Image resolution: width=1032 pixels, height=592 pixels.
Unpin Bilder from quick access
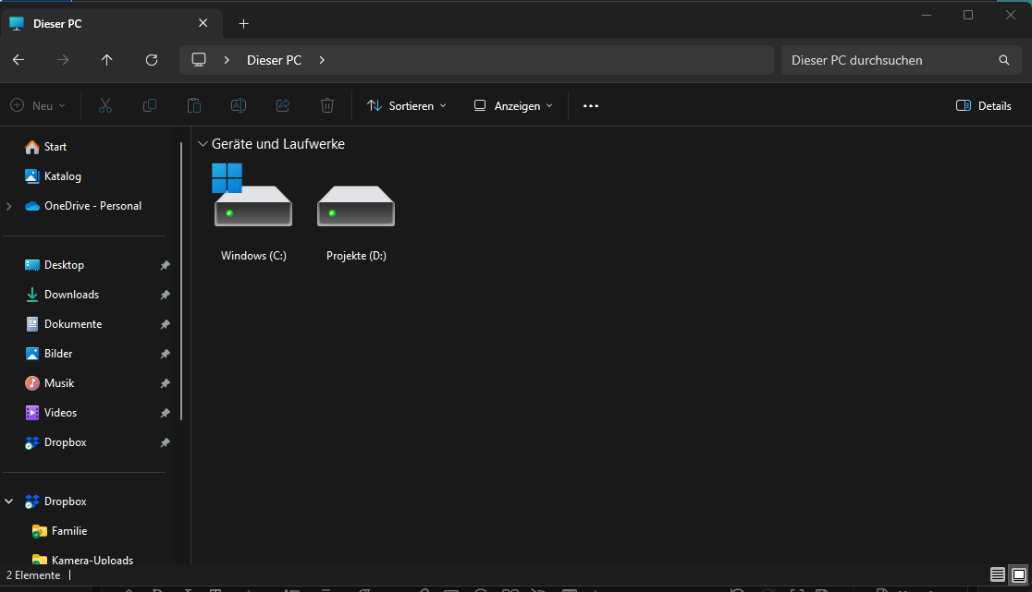coord(165,354)
